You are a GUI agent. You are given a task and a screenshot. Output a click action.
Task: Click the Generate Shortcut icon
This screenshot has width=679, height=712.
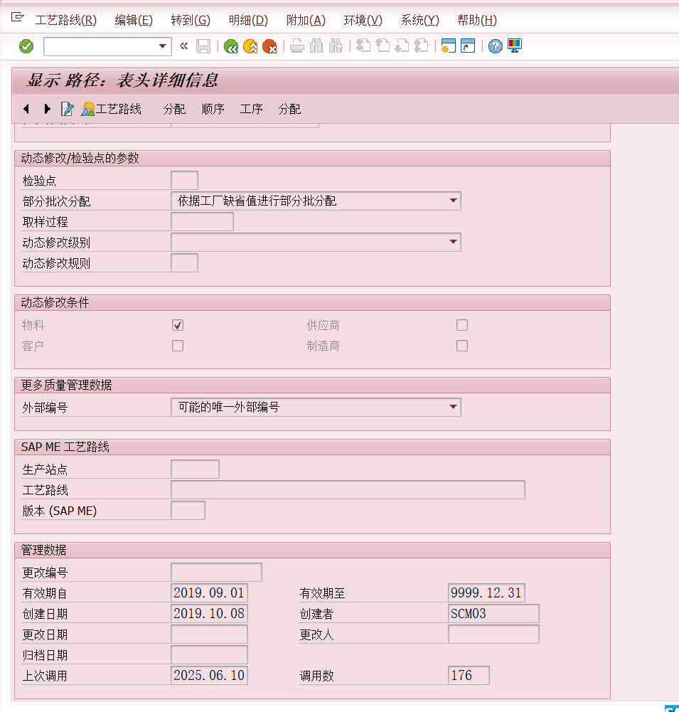(468, 46)
